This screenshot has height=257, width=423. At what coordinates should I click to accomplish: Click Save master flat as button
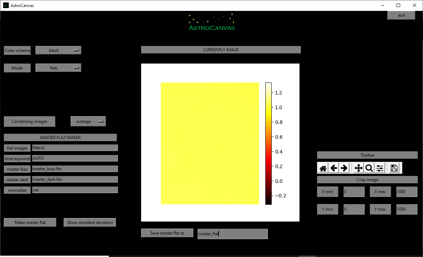(167, 233)
